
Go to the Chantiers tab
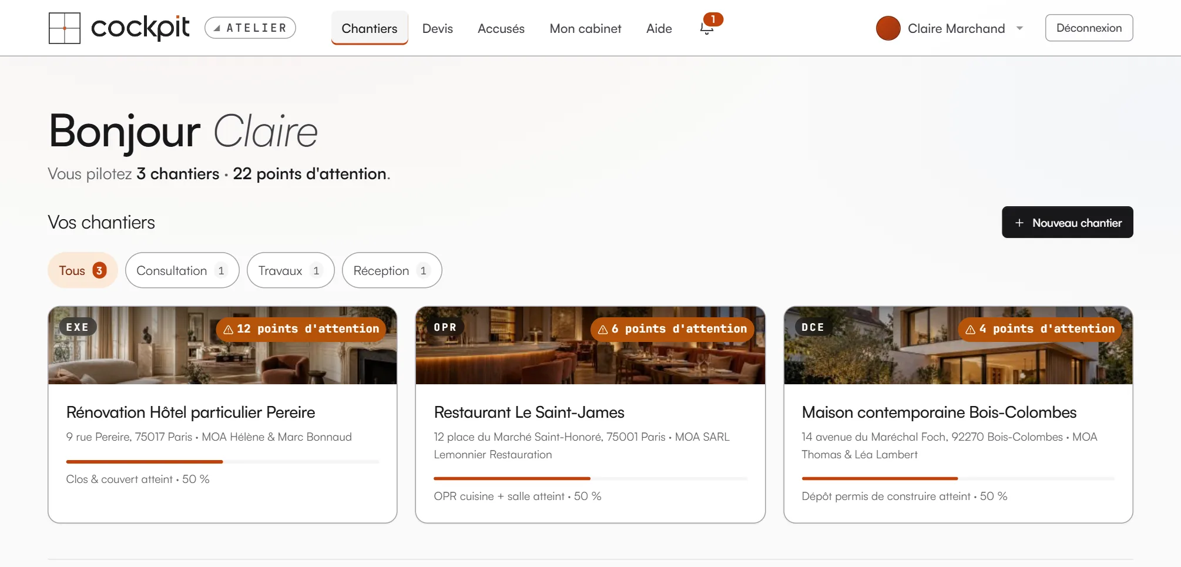370,28
